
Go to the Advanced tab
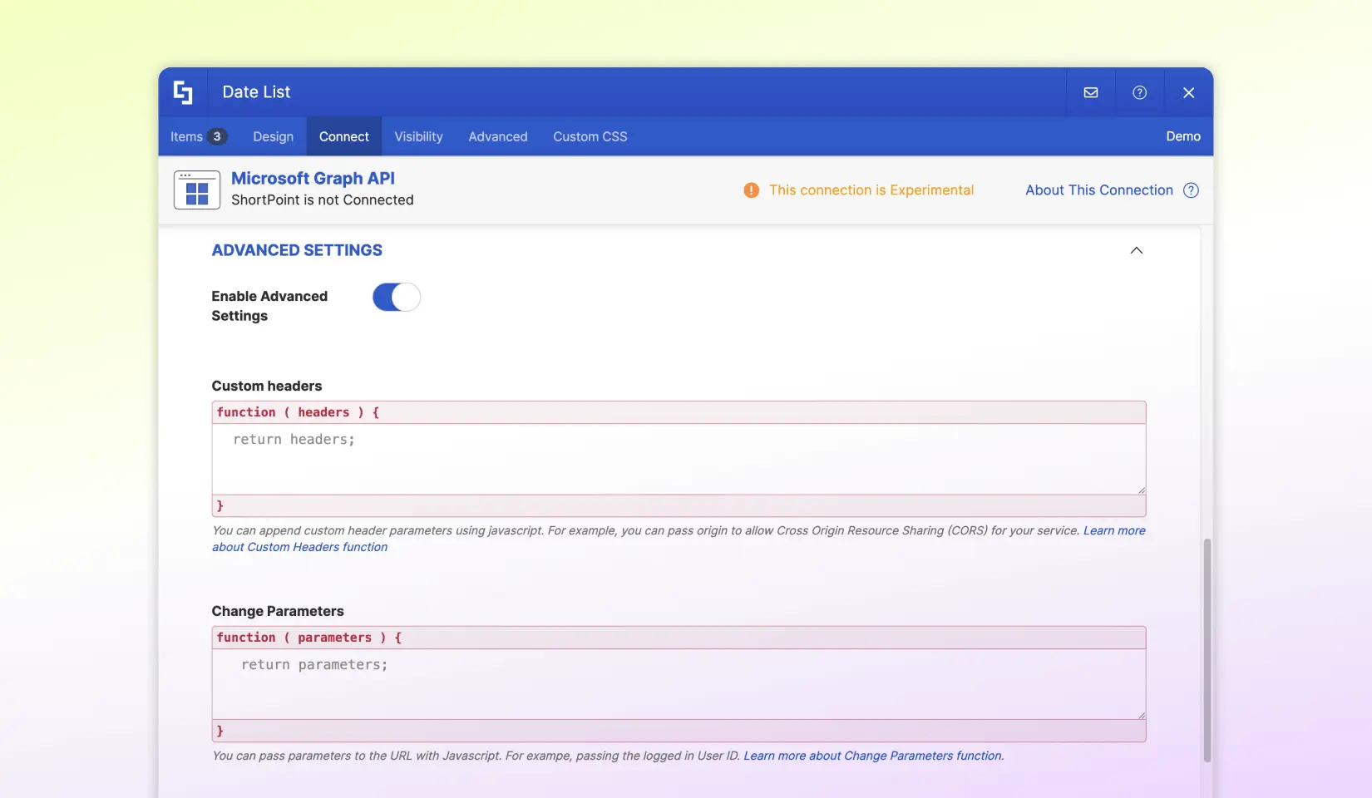pos(498,136)
